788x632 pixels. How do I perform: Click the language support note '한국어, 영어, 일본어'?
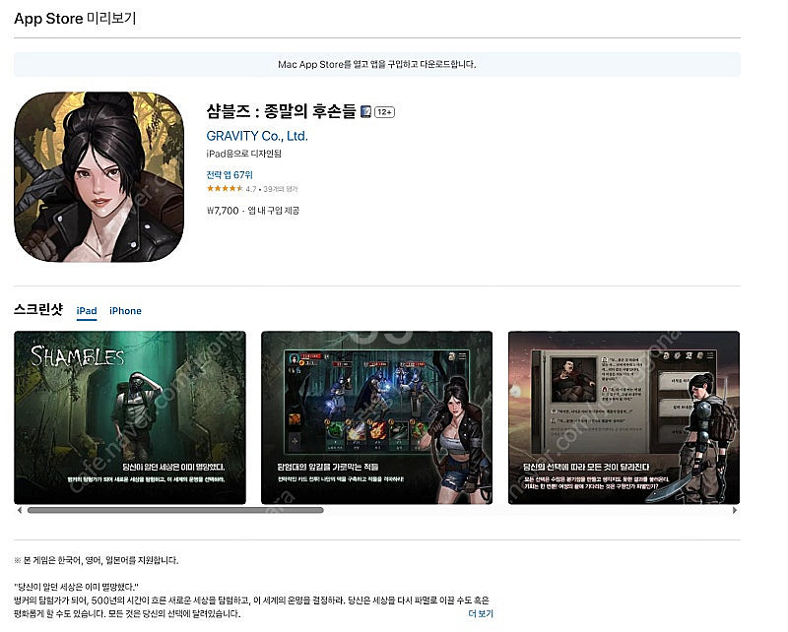click(x=96, y=561)
